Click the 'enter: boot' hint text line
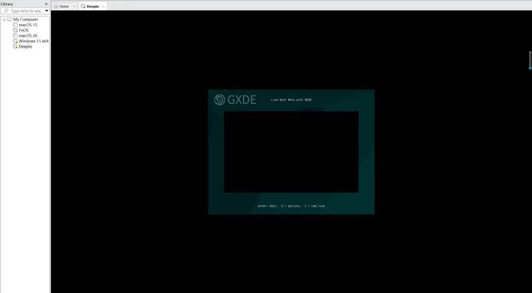 point(291,206)
